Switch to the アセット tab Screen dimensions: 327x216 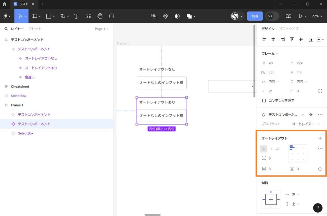pos(35,29)
